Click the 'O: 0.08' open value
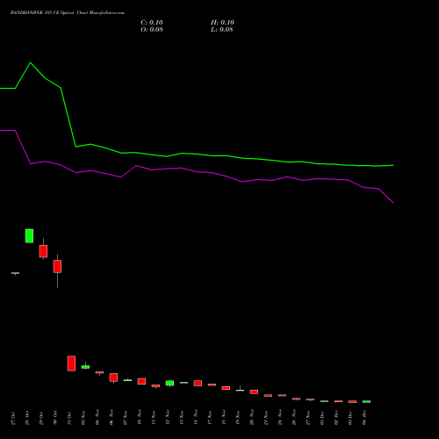The width and height of the screenshot is (439, 439). click(x=152, y=30)
